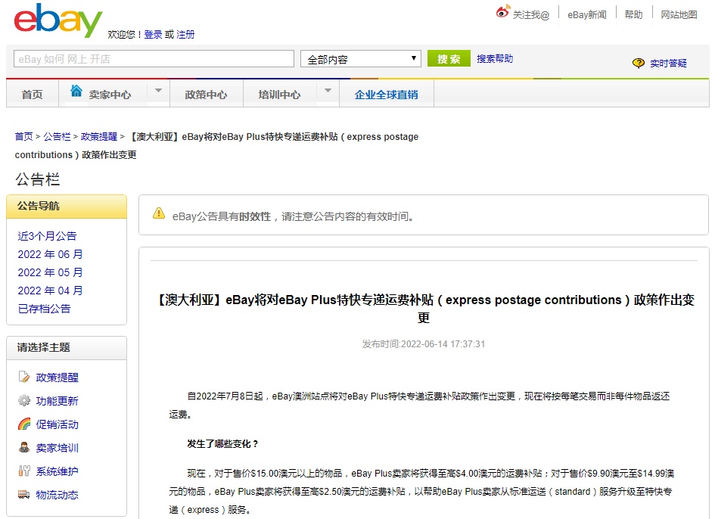
Task: Open the 首页 nav tab
Action: (x=33, y=95)
